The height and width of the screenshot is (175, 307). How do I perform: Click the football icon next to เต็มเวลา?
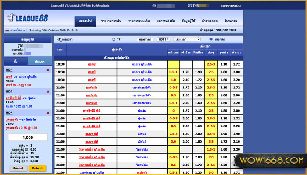(59, 39)
